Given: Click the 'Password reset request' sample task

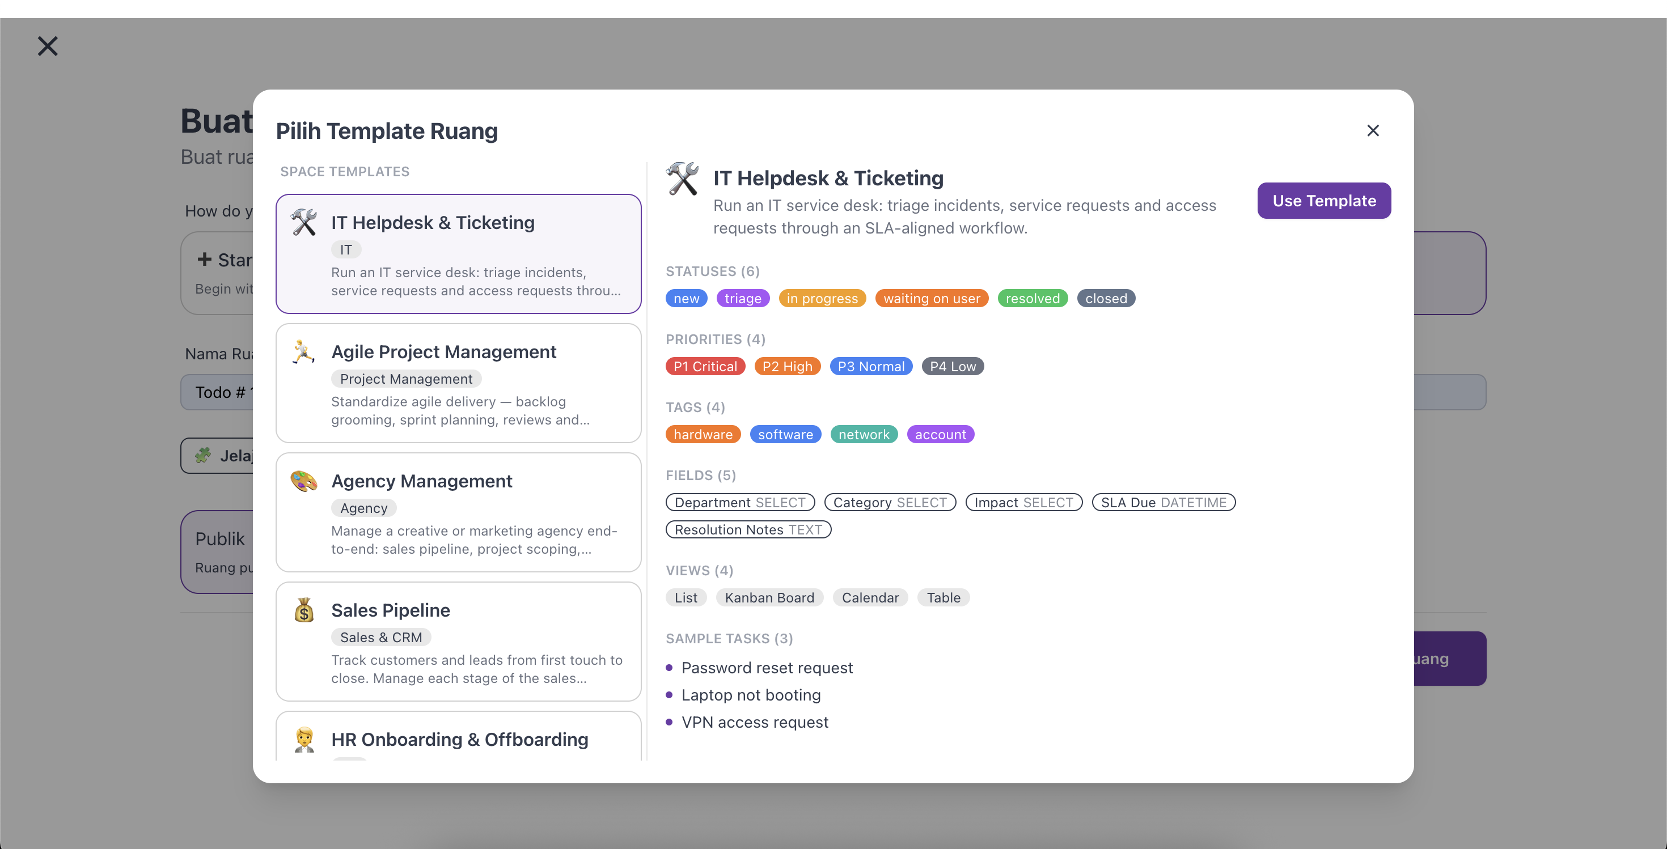Looking at the screenshot, I should coord(767,667).
